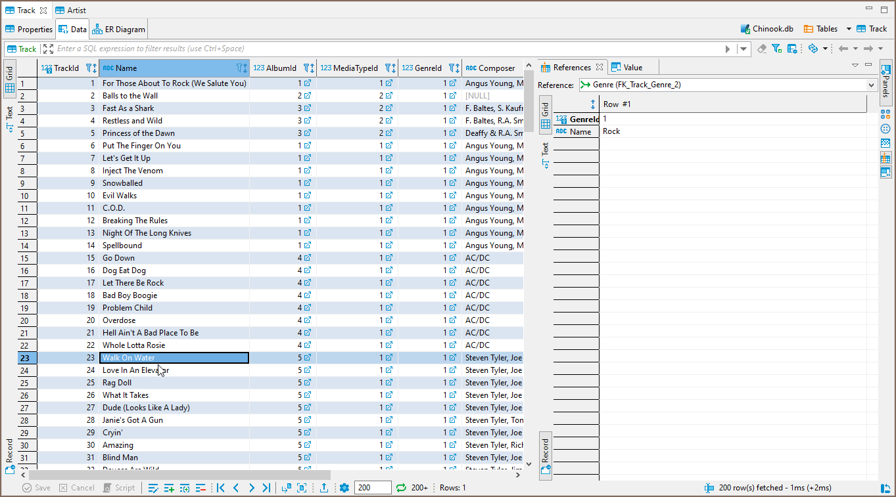The width and height of the screenshot is (896, 497).
Task: Click the Export data upload-arrow icon
Action: click(x=324, y=488)
